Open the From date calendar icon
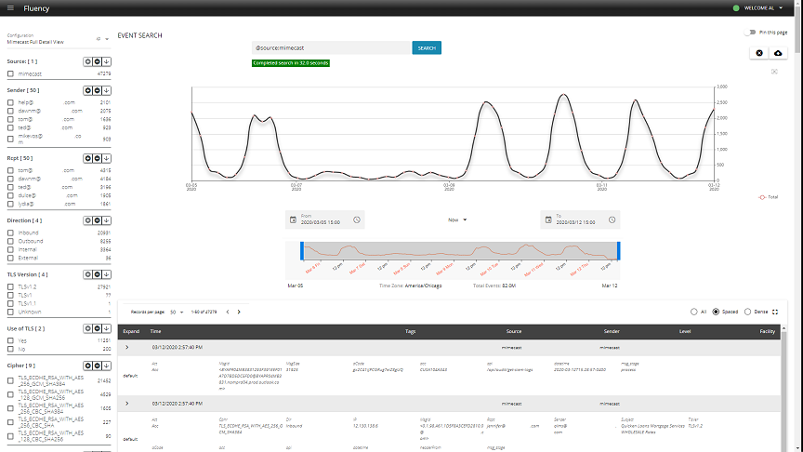 point(293,219)
